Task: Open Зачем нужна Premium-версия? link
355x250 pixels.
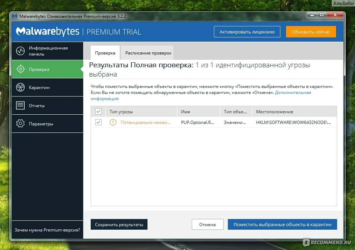Action: 47,230
